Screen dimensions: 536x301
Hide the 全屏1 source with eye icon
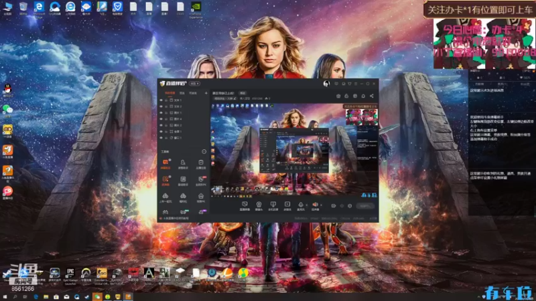161,131
